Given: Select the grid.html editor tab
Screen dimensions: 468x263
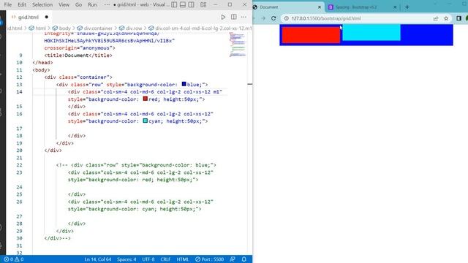Looking at the screenshot, I should [29, 17].
